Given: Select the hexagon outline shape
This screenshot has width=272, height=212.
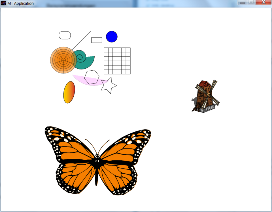Looking at the screenshot, I should tap(92, 77).
